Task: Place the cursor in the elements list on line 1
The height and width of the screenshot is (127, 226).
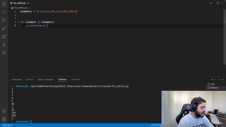Action: click(x=57, y=11)
